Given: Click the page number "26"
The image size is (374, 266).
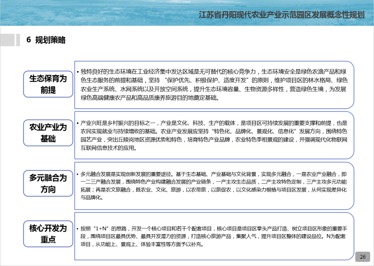Looking at the screenshot, I should click(x=363, y=257).
